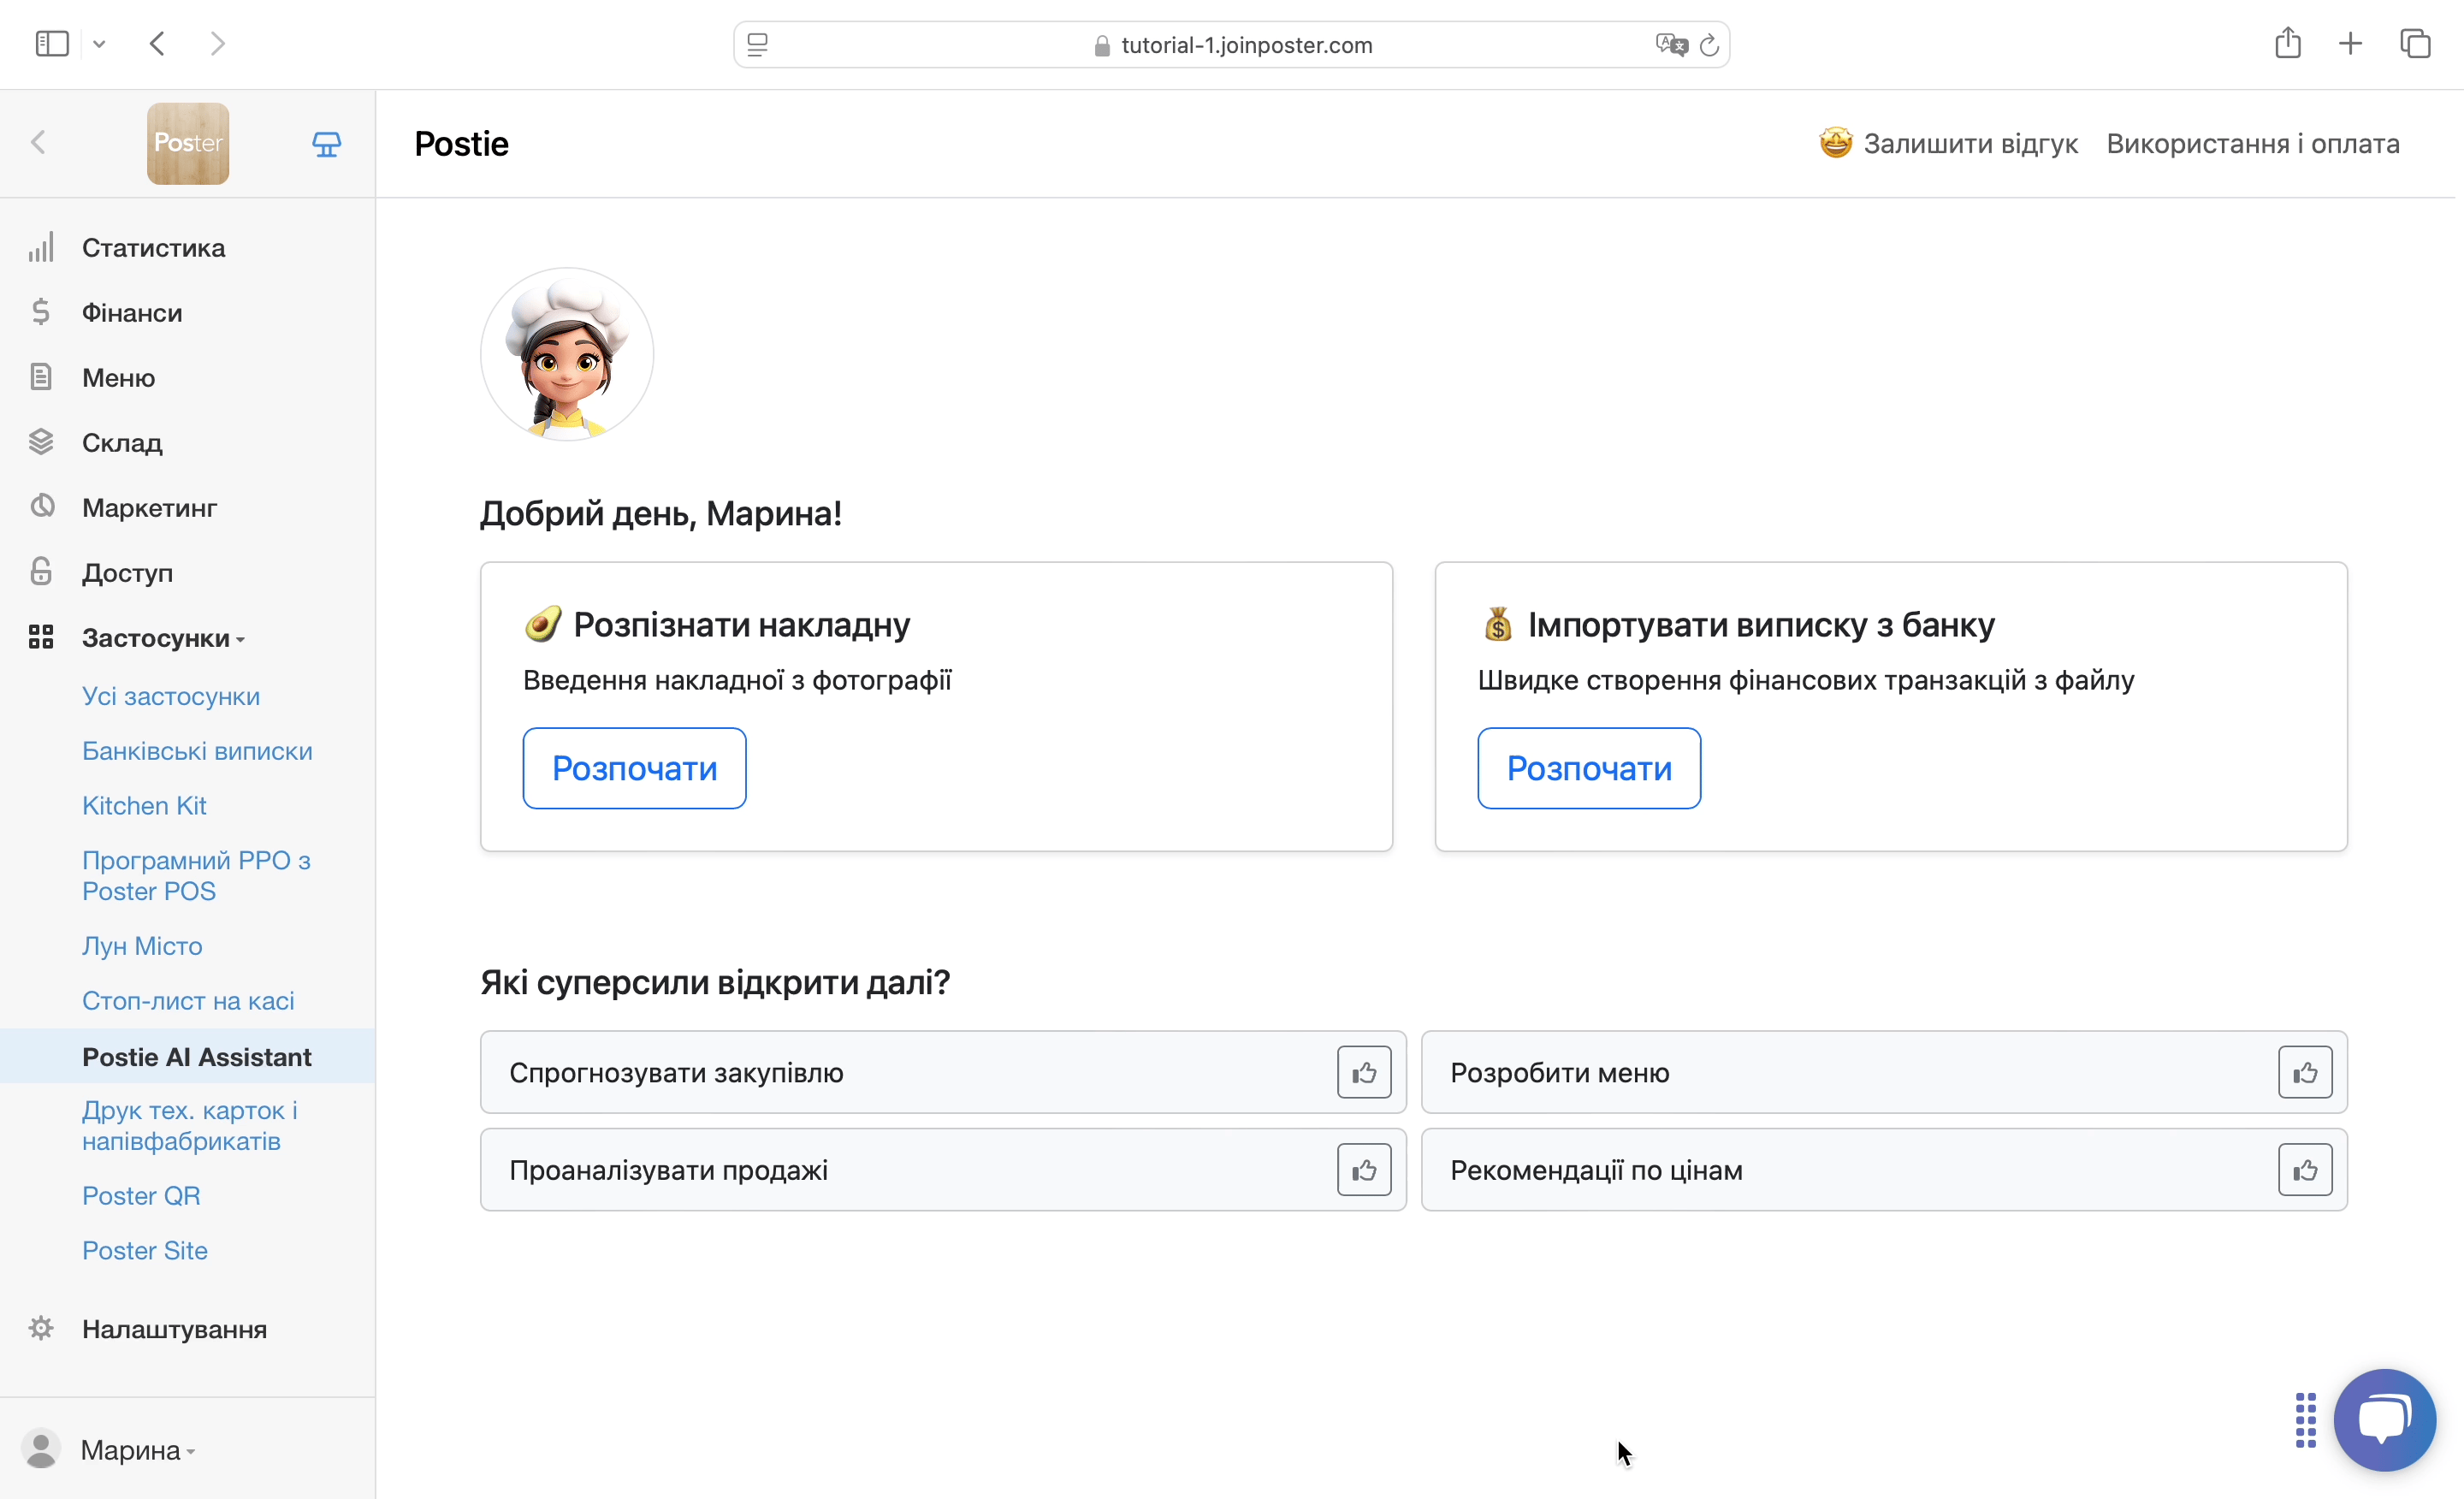The height and width of the screenshot is (1499, 2464).
Task: Open the Статистика section icon
Action: pyautogui.click(x=41, y=248)
